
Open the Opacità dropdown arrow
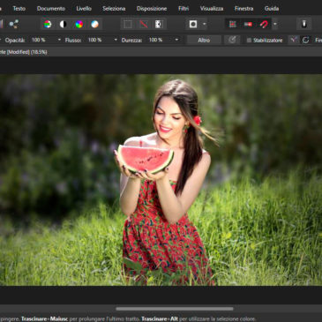59,40
